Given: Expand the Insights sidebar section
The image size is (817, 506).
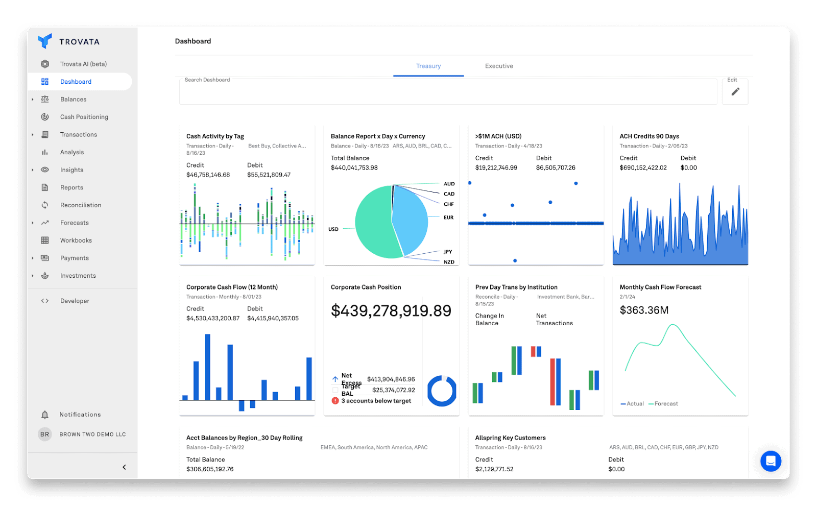Looking at the screenshot, I should click(x=33, y=170).
